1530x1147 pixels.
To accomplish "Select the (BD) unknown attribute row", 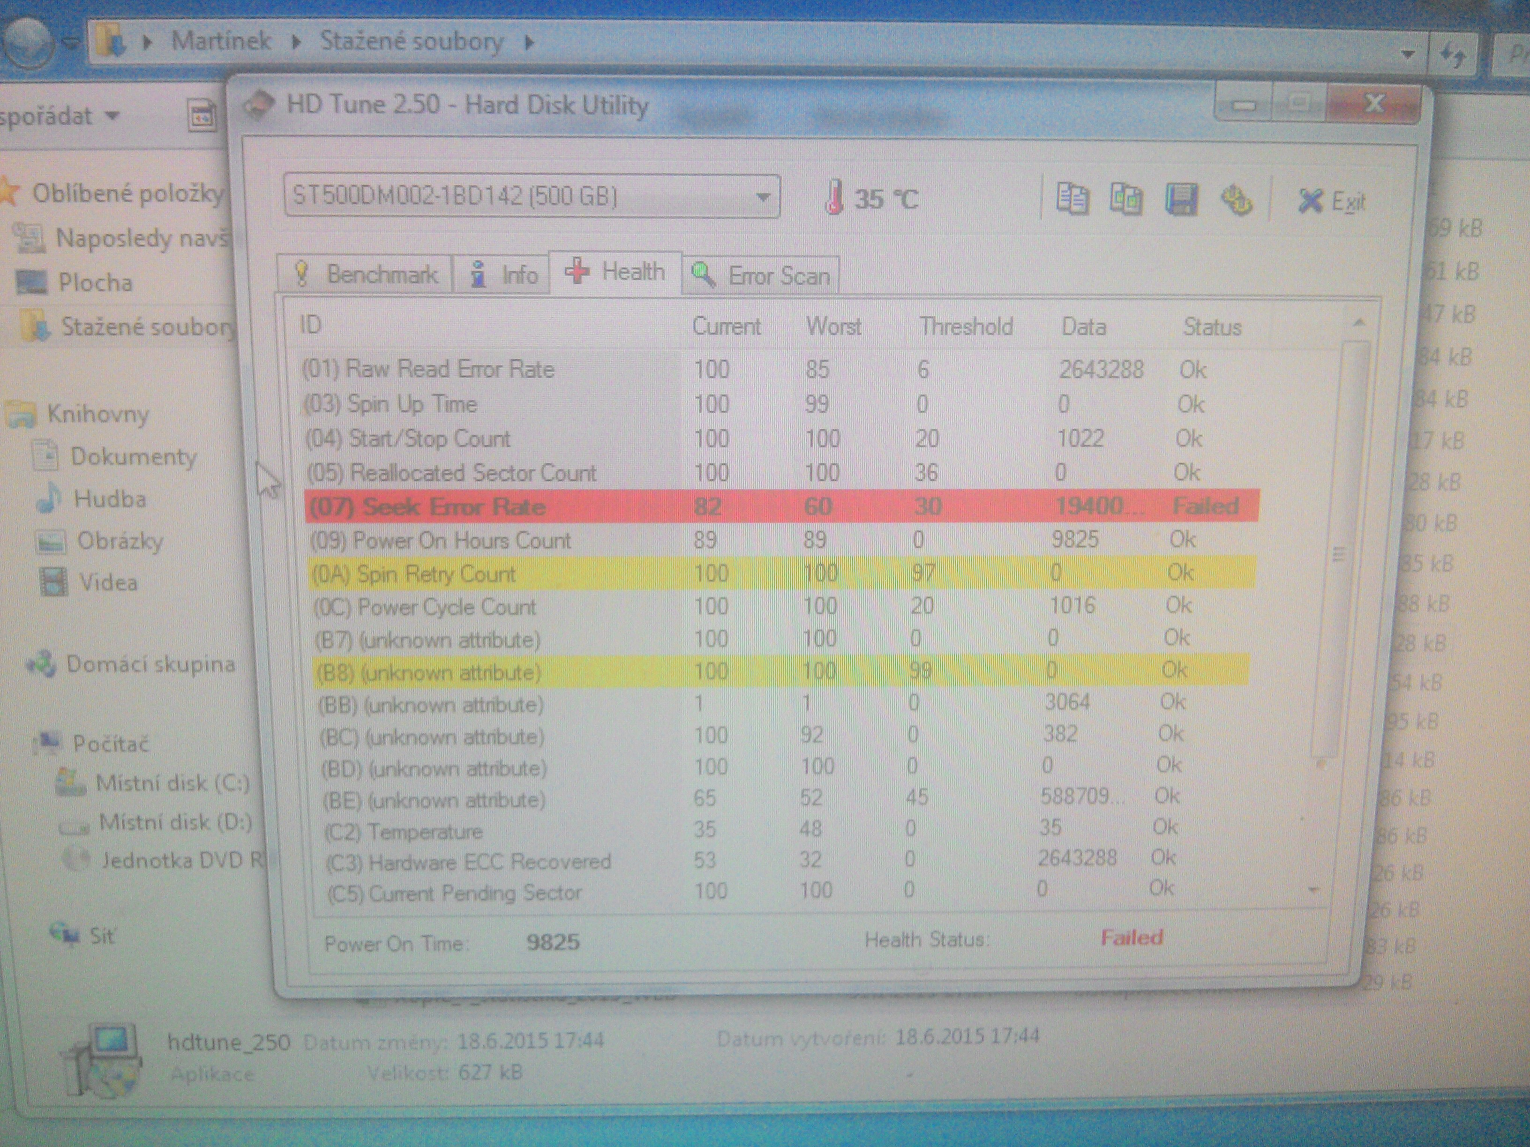I will pos(781,767).
